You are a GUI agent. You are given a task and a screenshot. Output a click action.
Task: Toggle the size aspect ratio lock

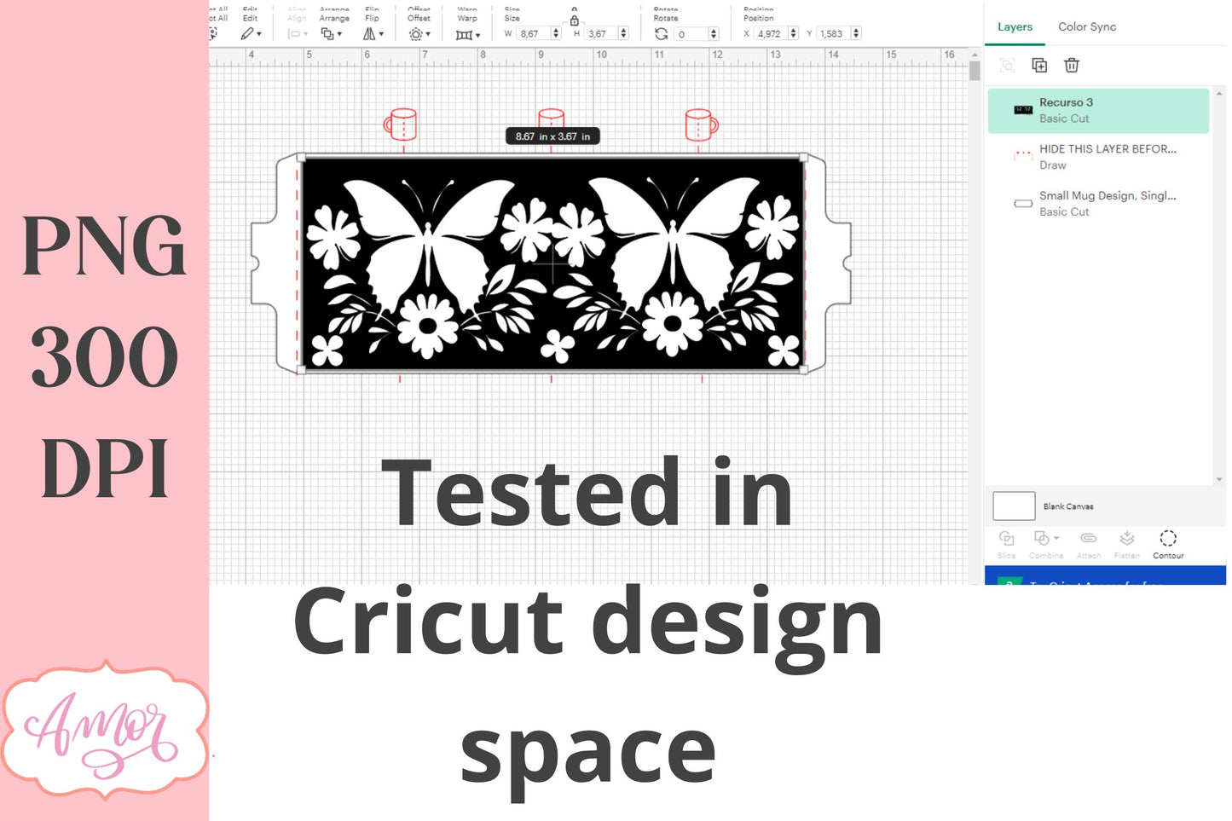574,20
